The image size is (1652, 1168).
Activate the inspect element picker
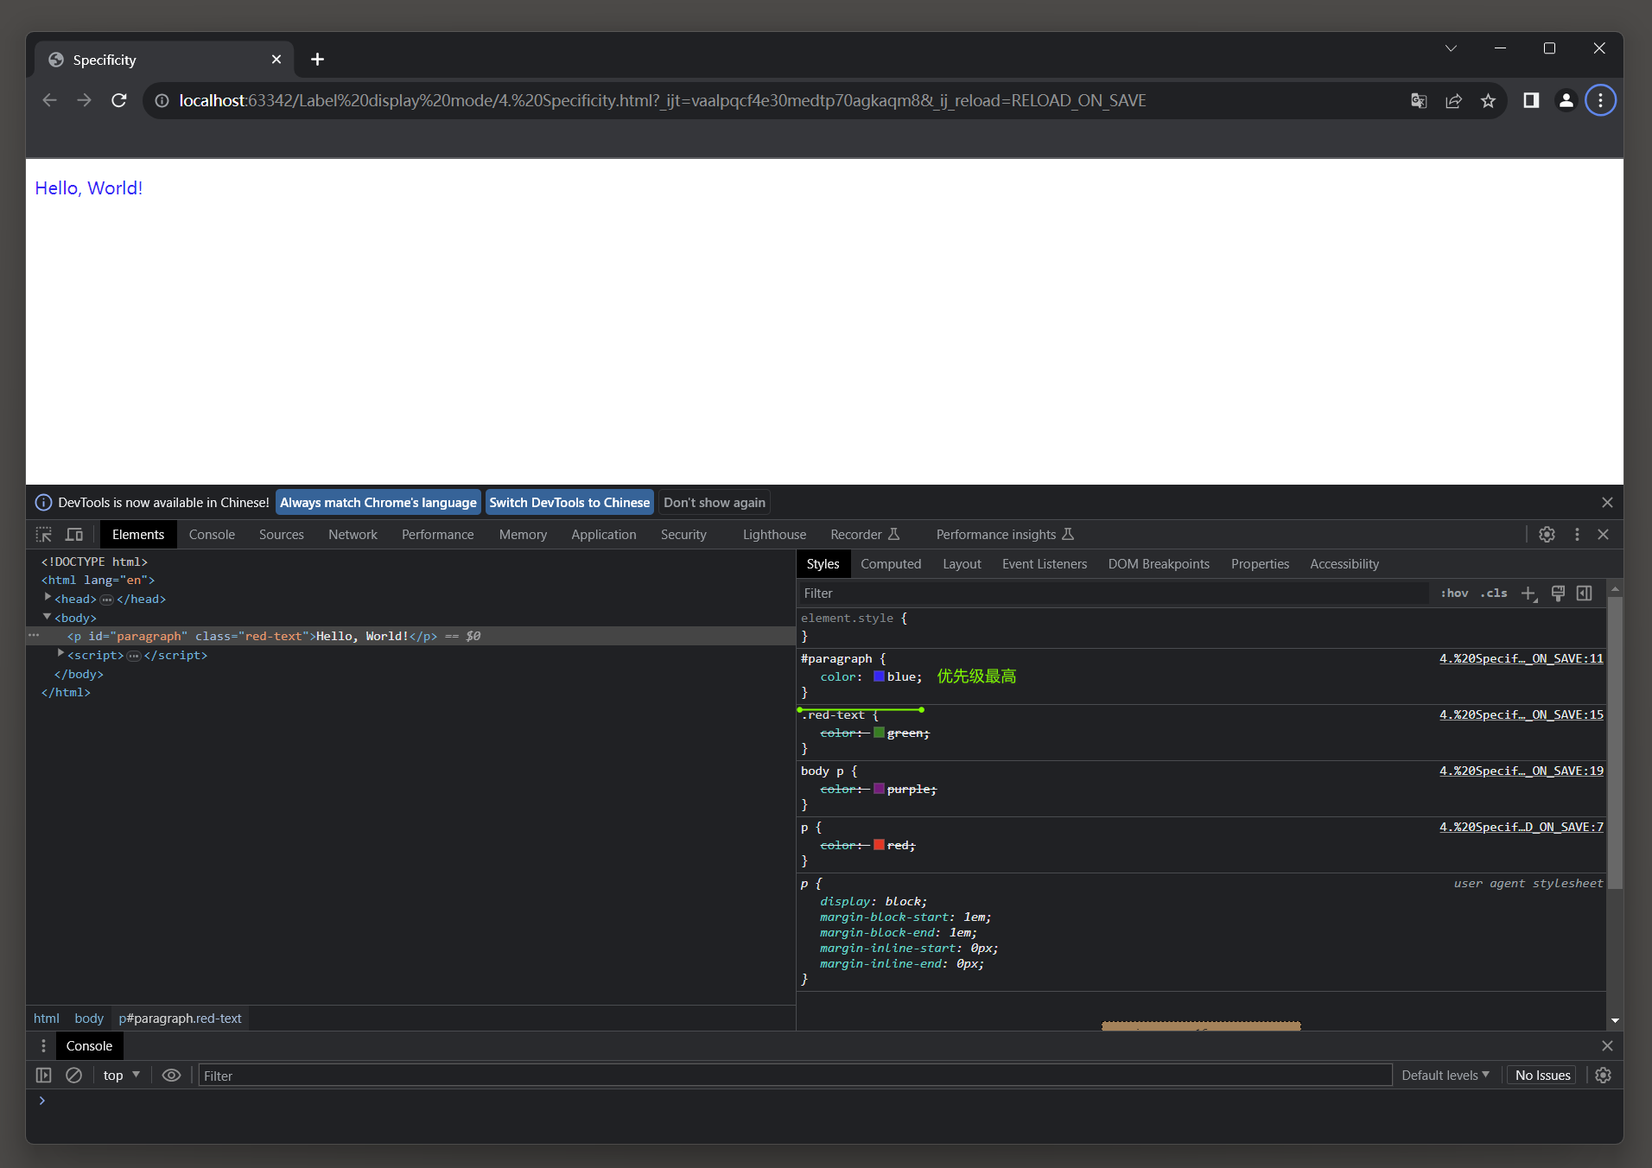(44, 535)
